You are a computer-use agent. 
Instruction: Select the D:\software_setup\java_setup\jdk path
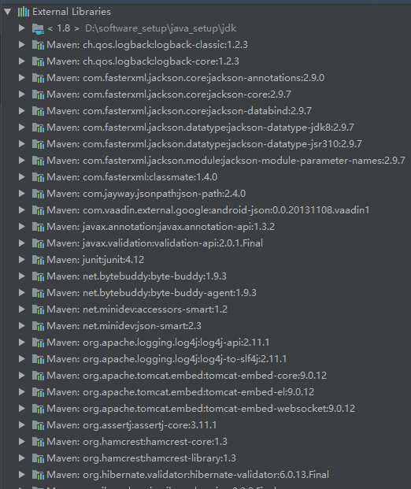point(161,28)
